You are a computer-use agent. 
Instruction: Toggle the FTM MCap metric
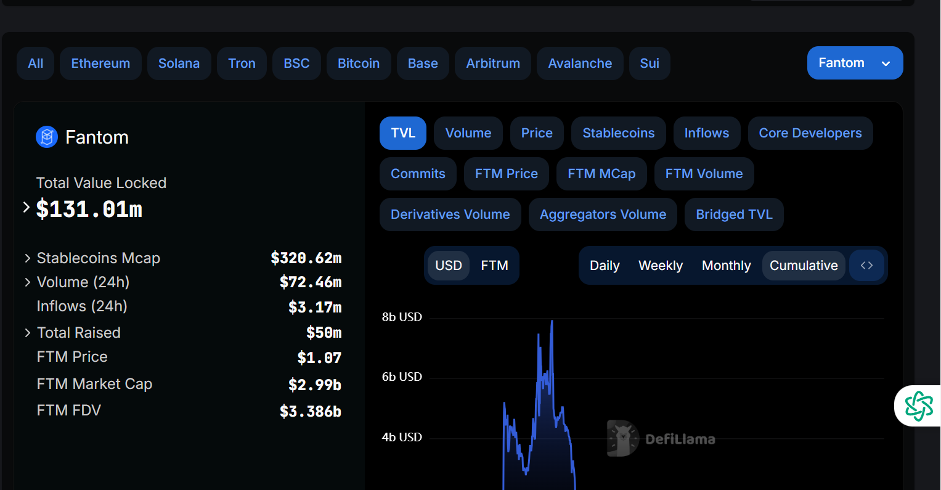pyautogui.click(x=601, y=174)
